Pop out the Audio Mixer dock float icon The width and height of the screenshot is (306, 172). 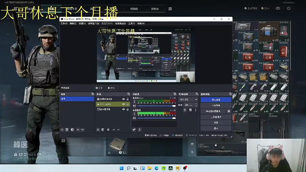[175, 94]
